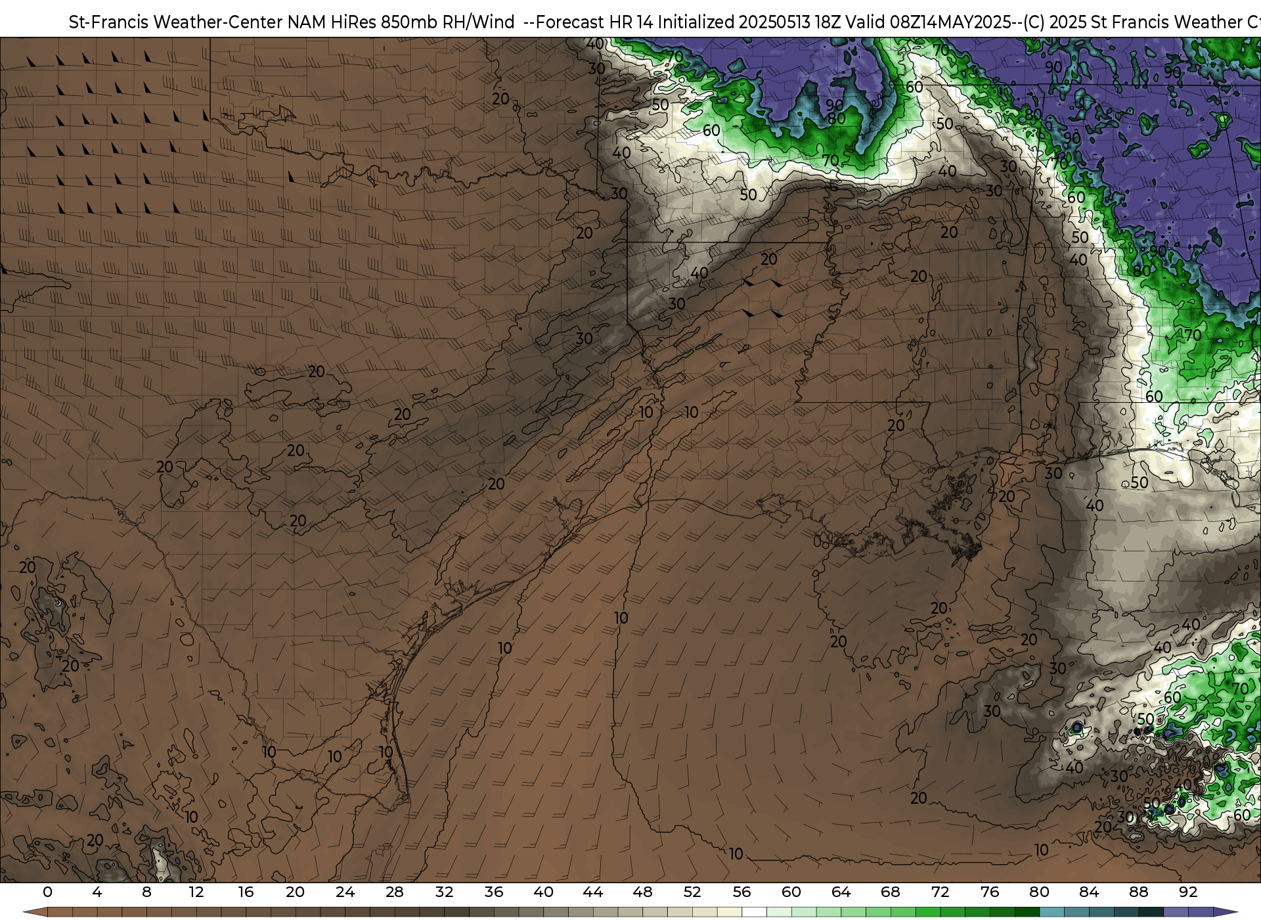Click the '64' label on the color scale
This screenshot has height=920, width=1261.
click(841, 892)
